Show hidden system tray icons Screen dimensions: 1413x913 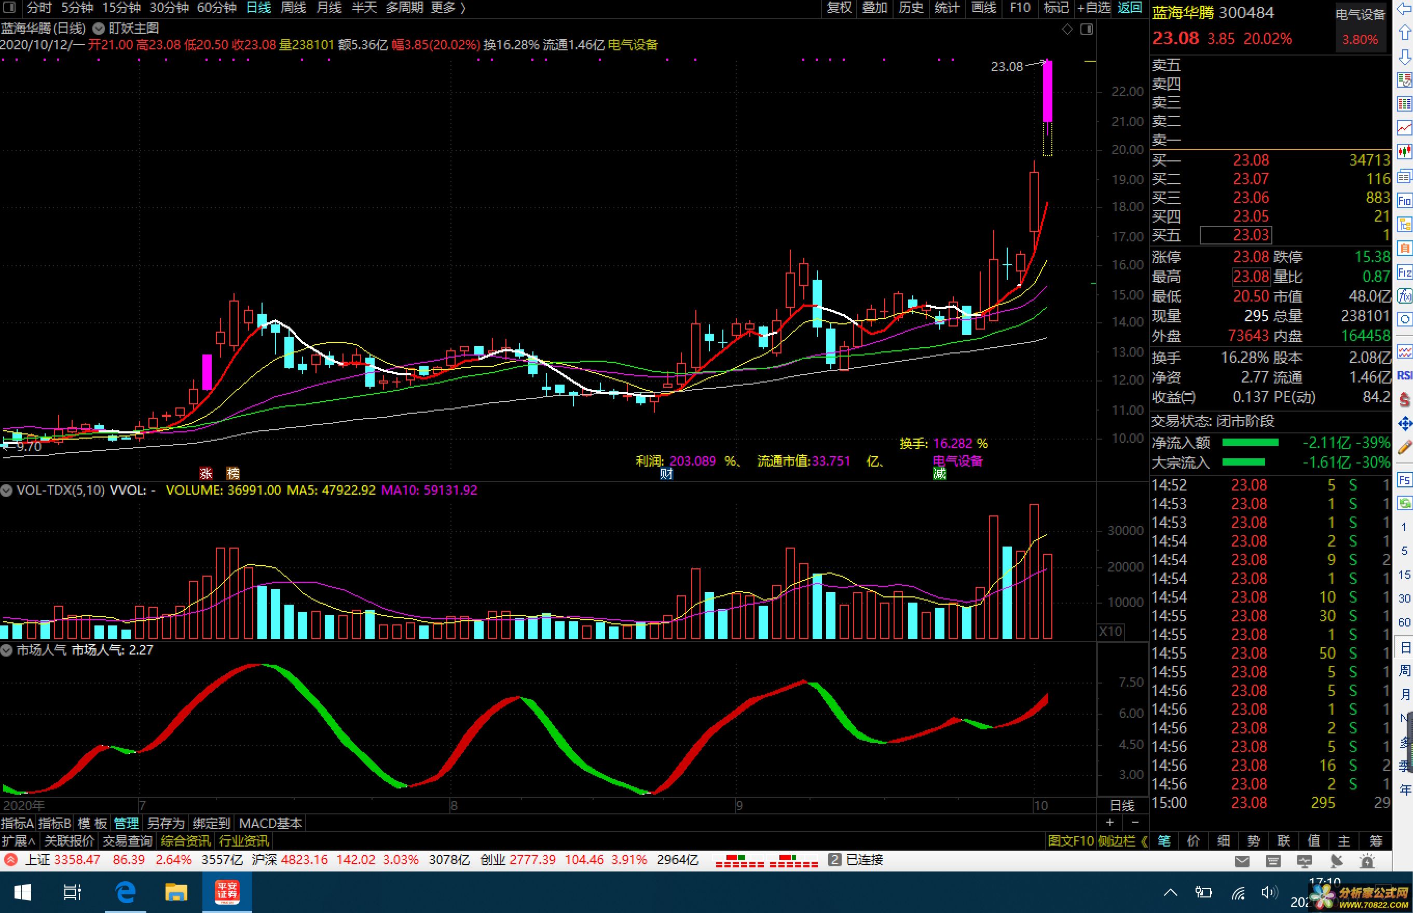coord(1171,892)
